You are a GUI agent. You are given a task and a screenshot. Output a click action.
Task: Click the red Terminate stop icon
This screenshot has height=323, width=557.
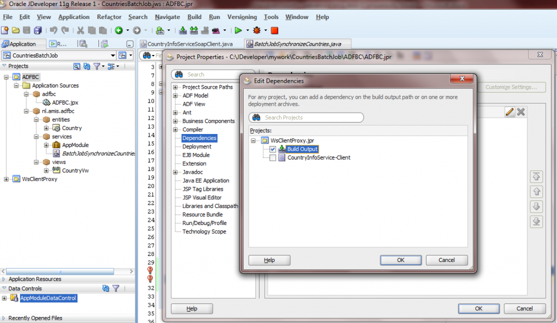[x=275, y=31]
